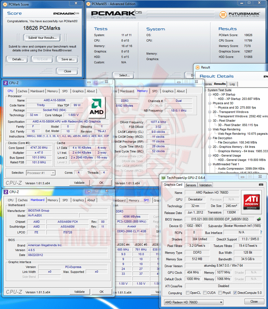Click the Select... button in PCMark05
The width and height of the screenshot is (268, 309).
point(124,75)
